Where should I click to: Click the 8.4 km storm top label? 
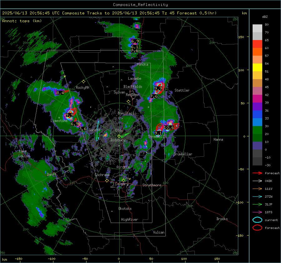click(x=60, y=93)
